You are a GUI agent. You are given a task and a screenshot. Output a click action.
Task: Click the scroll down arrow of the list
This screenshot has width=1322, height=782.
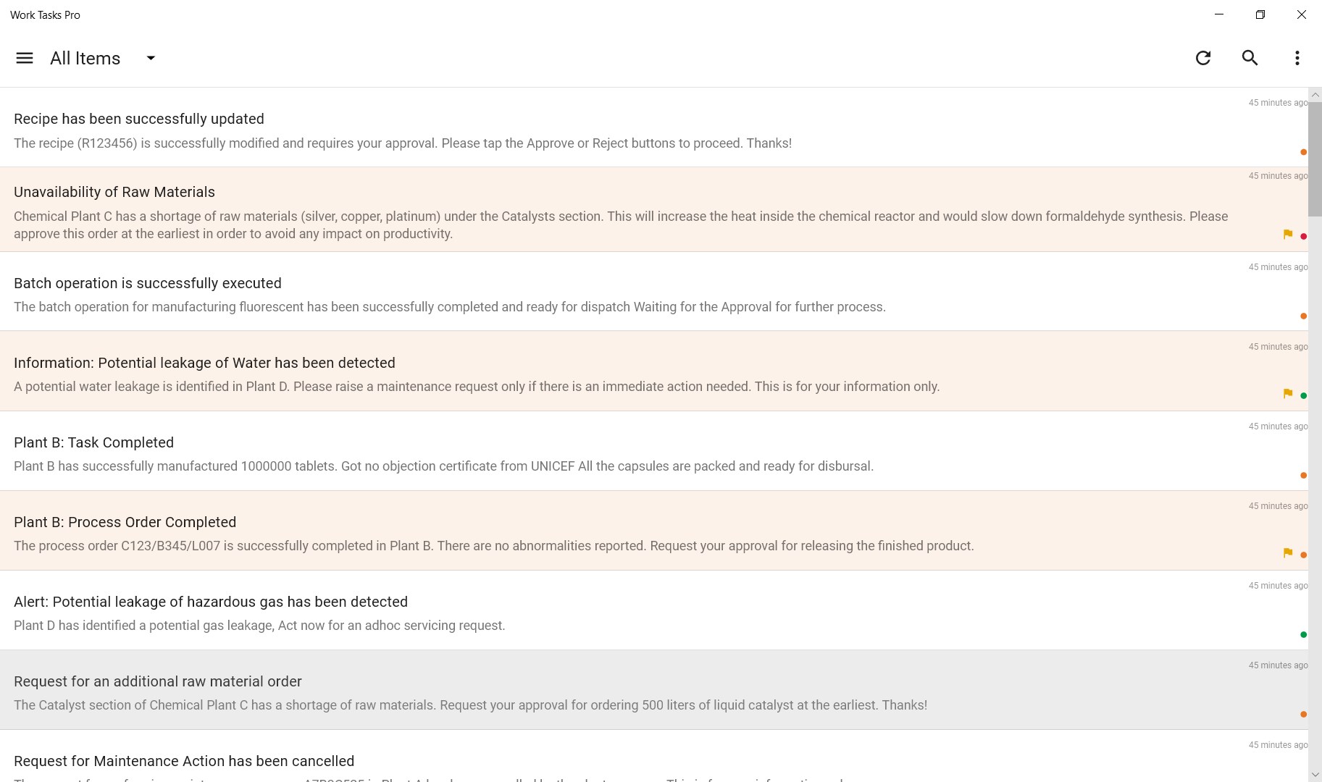tap(1315, 775)
